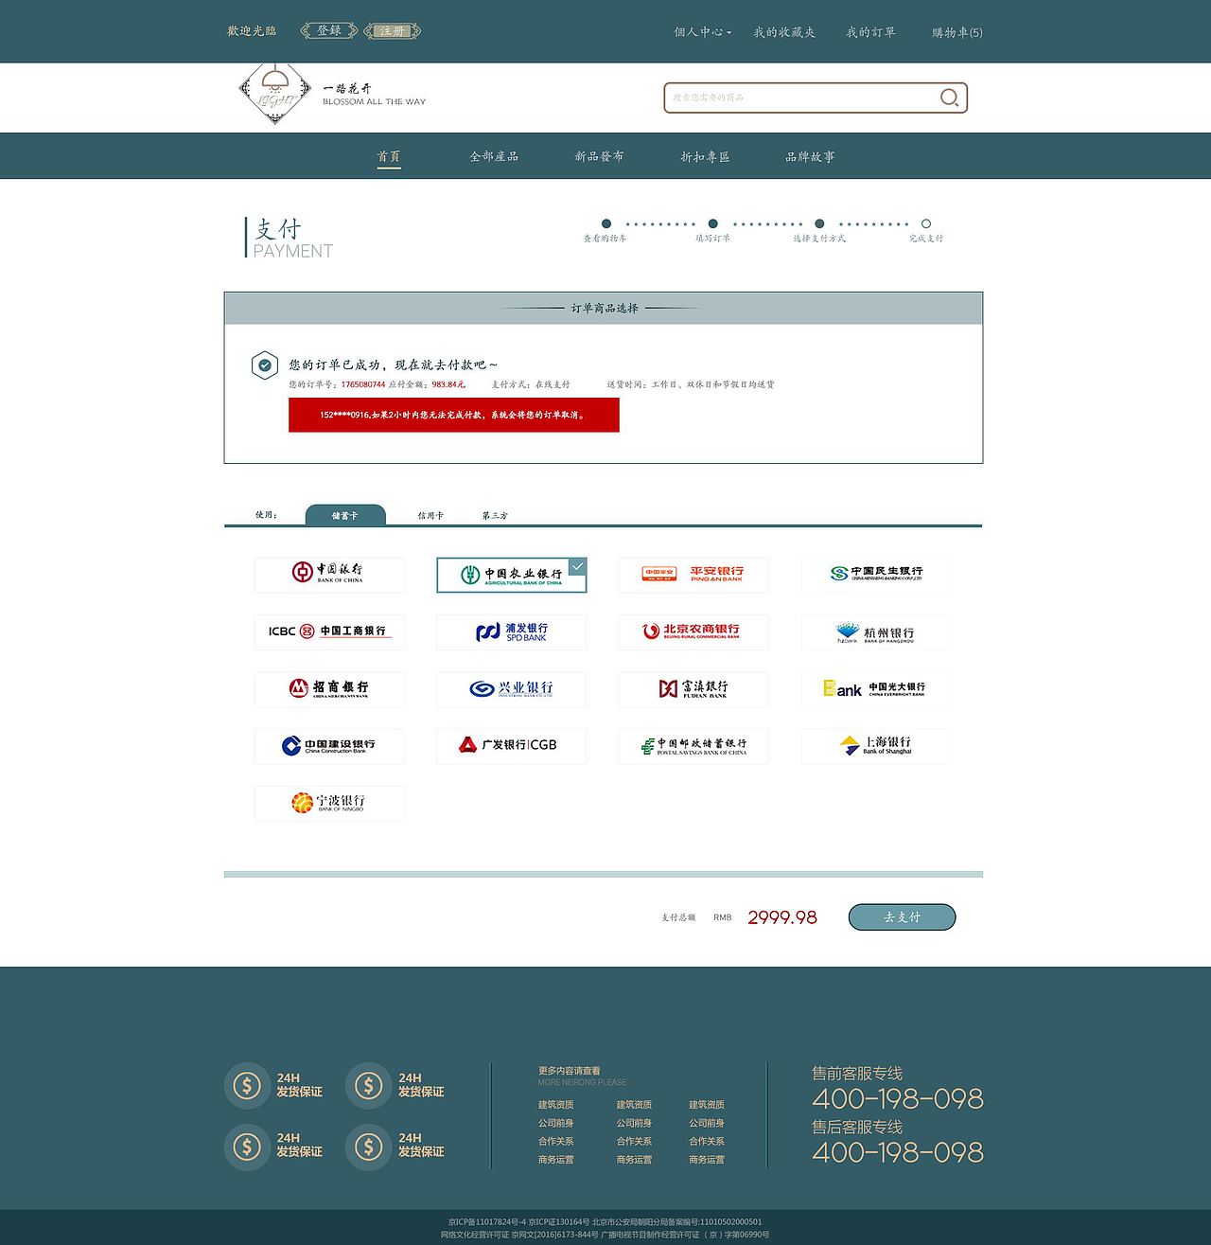The width and height of the screenshot is (1211, 1245).
Task: Go to 新品發布 page
Action: tap(599, 157)
